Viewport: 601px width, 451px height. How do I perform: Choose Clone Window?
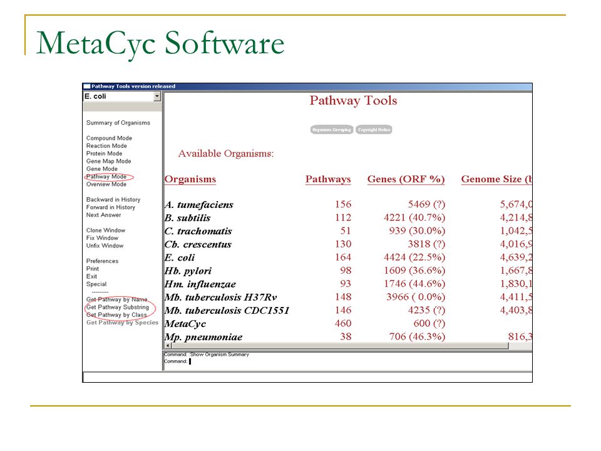[105, 230]
